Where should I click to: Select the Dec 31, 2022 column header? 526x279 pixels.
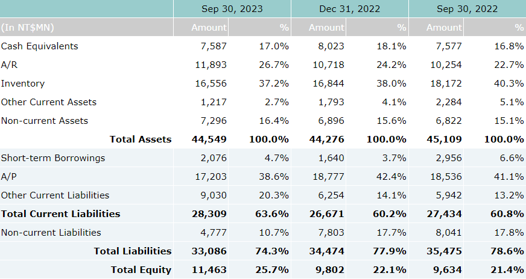point(349,9)
